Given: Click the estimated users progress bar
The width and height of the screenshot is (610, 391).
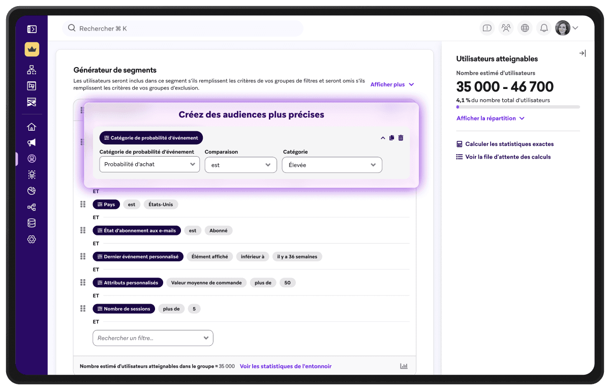Looking at the screenshot, I should (517, 107).
